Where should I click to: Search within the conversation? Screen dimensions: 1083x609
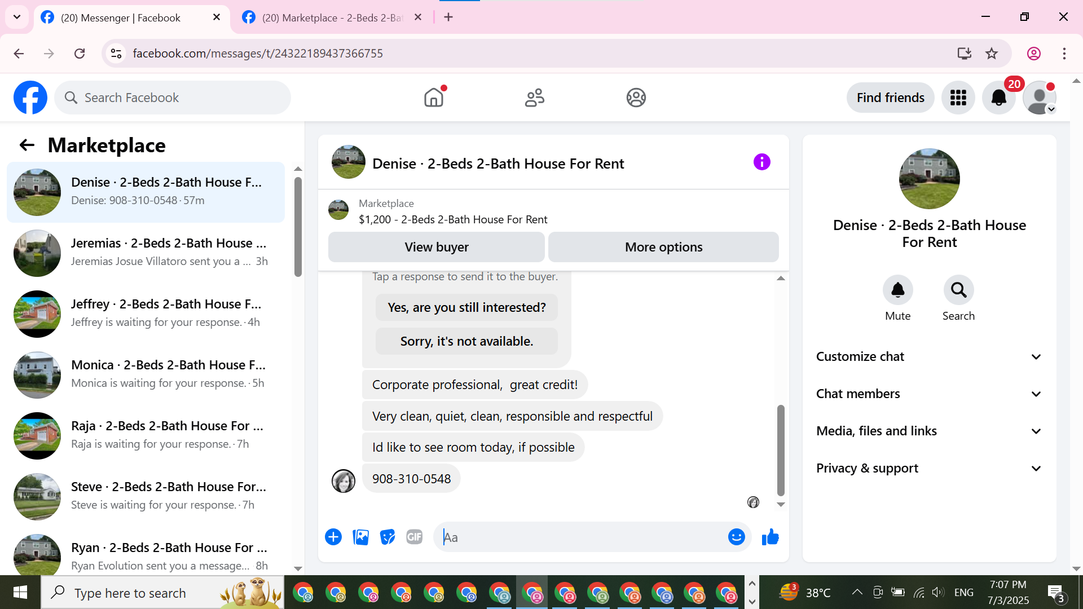tap(958, 290)
